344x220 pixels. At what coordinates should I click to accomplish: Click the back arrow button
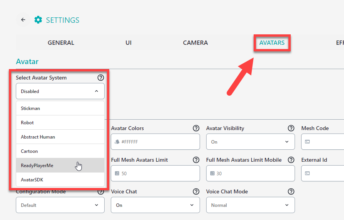pos(23,20)
